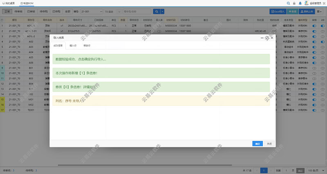Open the list menu dropdown in toolbar
Viewport: 327px width, 174px height.
pos(320,12)
